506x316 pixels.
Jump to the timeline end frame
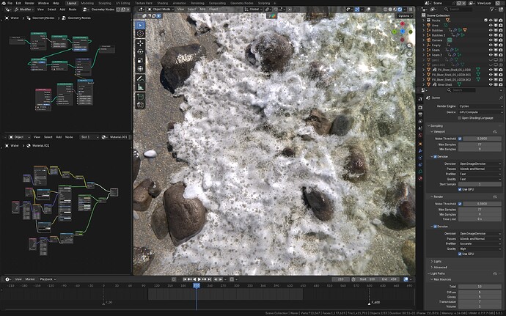[x=210, y=279]
